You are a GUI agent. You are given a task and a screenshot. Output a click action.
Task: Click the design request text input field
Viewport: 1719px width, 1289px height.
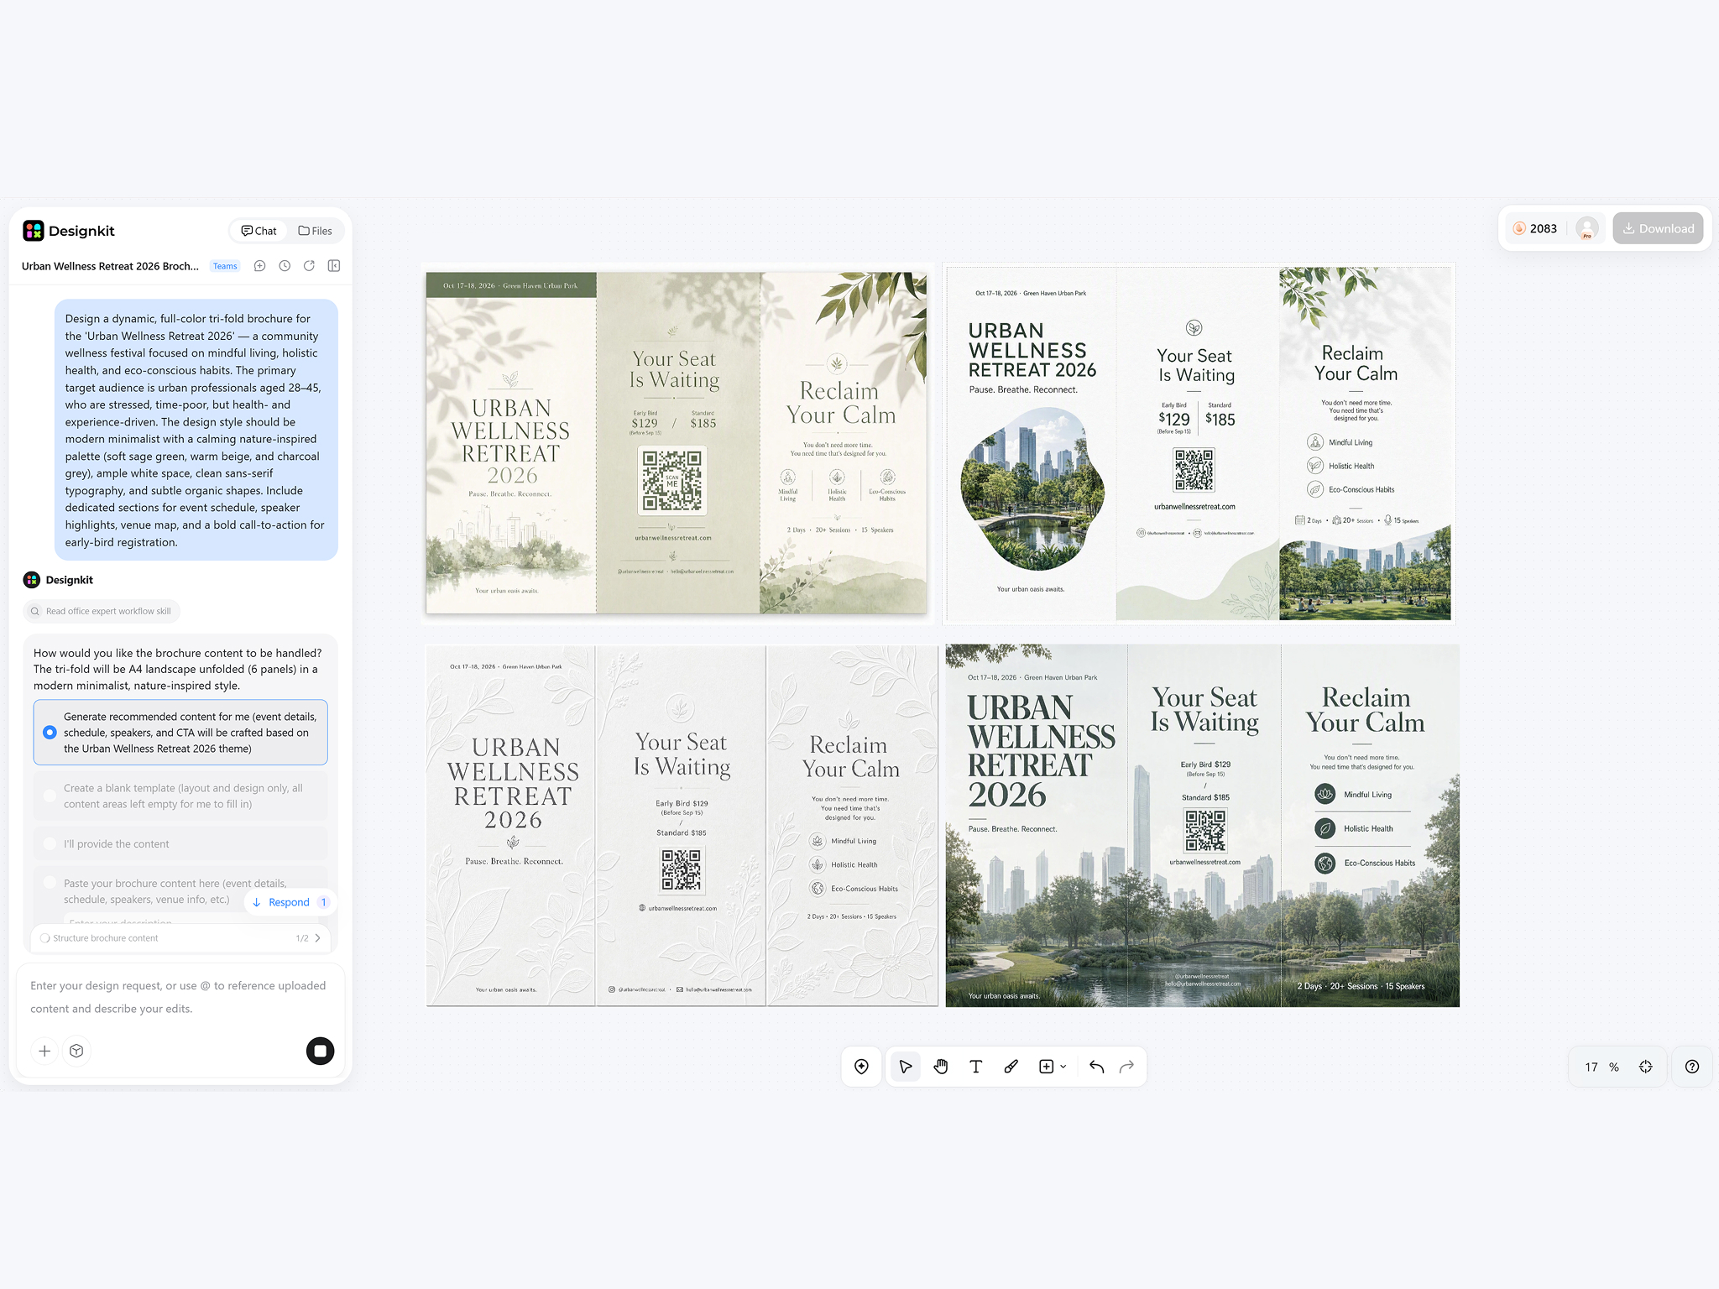[x=180, y=997]
